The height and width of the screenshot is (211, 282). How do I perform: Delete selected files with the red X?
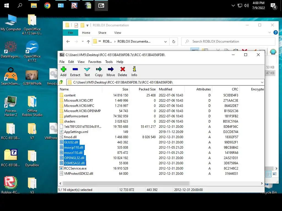[x=123, y=72]
